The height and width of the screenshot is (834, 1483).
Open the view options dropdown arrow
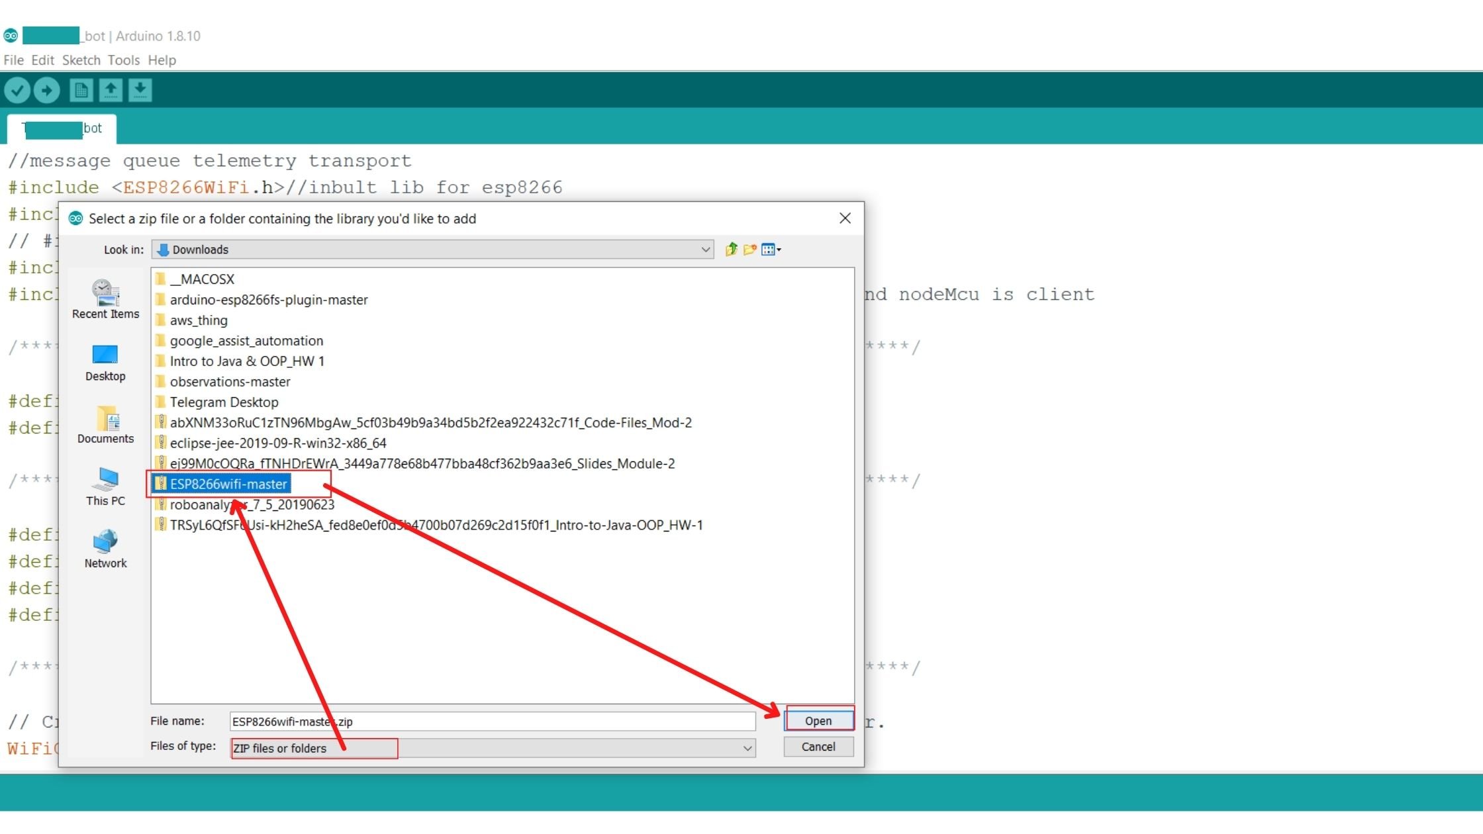pos(778,250)
